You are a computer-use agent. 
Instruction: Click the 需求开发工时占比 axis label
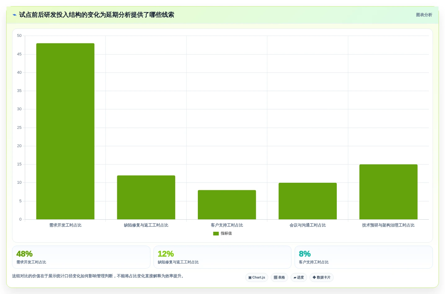click(x=65, y=225)
